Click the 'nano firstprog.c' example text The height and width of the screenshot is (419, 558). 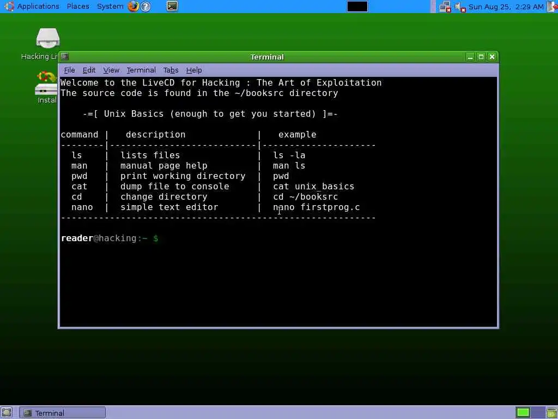click(x=317, y=207)
